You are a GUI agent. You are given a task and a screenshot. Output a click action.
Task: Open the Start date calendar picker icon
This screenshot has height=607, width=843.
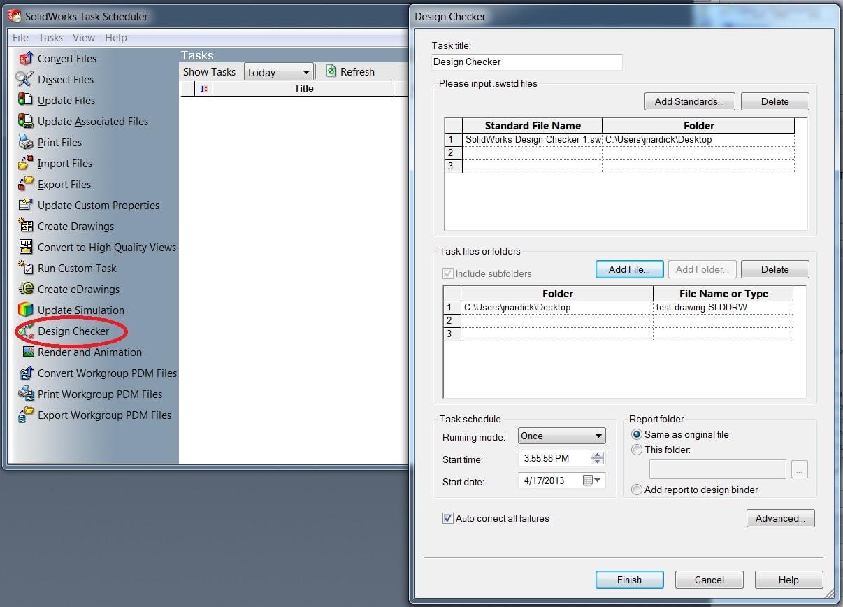(x=591, y=481)
